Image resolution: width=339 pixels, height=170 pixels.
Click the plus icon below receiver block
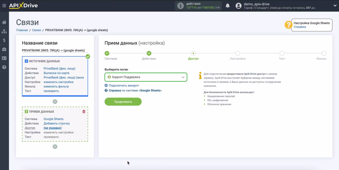click(55, 147)
